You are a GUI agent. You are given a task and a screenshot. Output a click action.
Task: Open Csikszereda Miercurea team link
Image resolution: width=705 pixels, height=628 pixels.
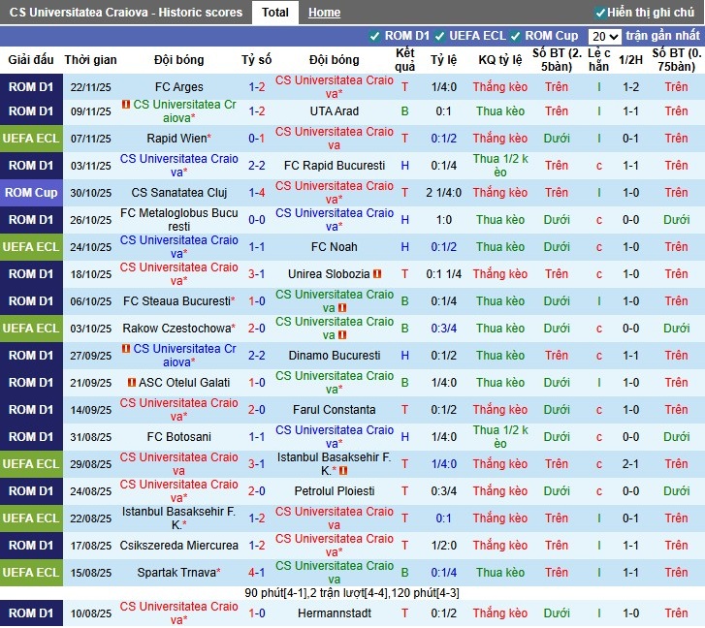tap(179, 546)
